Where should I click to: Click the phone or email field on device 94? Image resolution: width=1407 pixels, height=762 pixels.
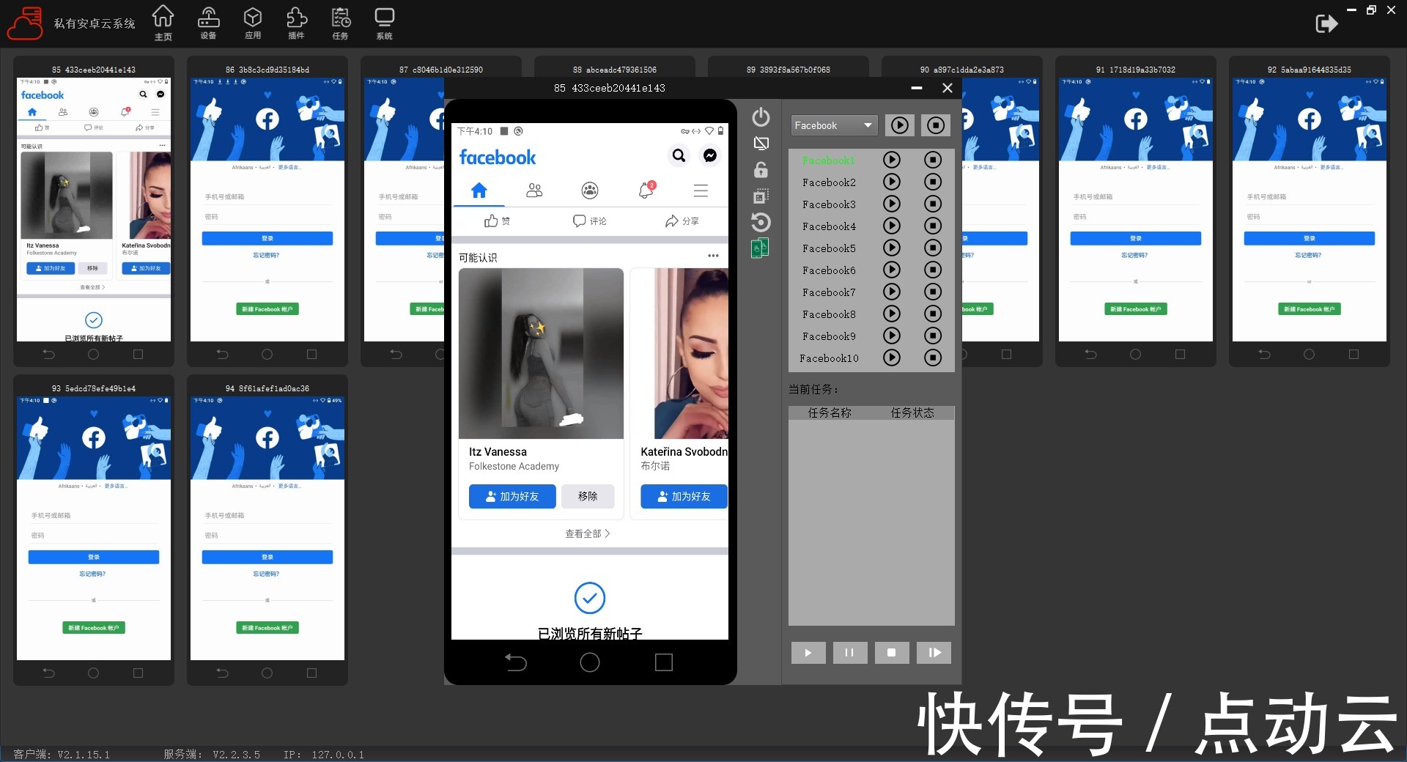tap(267, 516)
